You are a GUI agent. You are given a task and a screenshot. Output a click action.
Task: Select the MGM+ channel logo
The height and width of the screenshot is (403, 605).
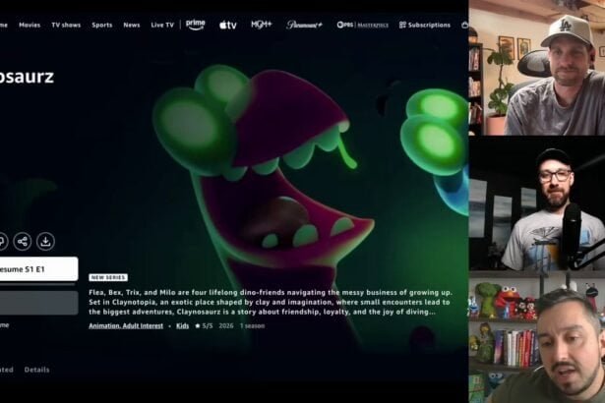coord(262,25)
